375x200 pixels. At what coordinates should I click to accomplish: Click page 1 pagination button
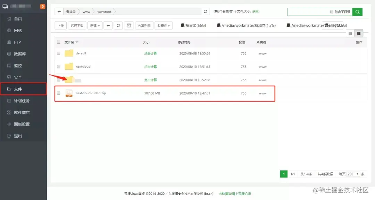(284, 174)
